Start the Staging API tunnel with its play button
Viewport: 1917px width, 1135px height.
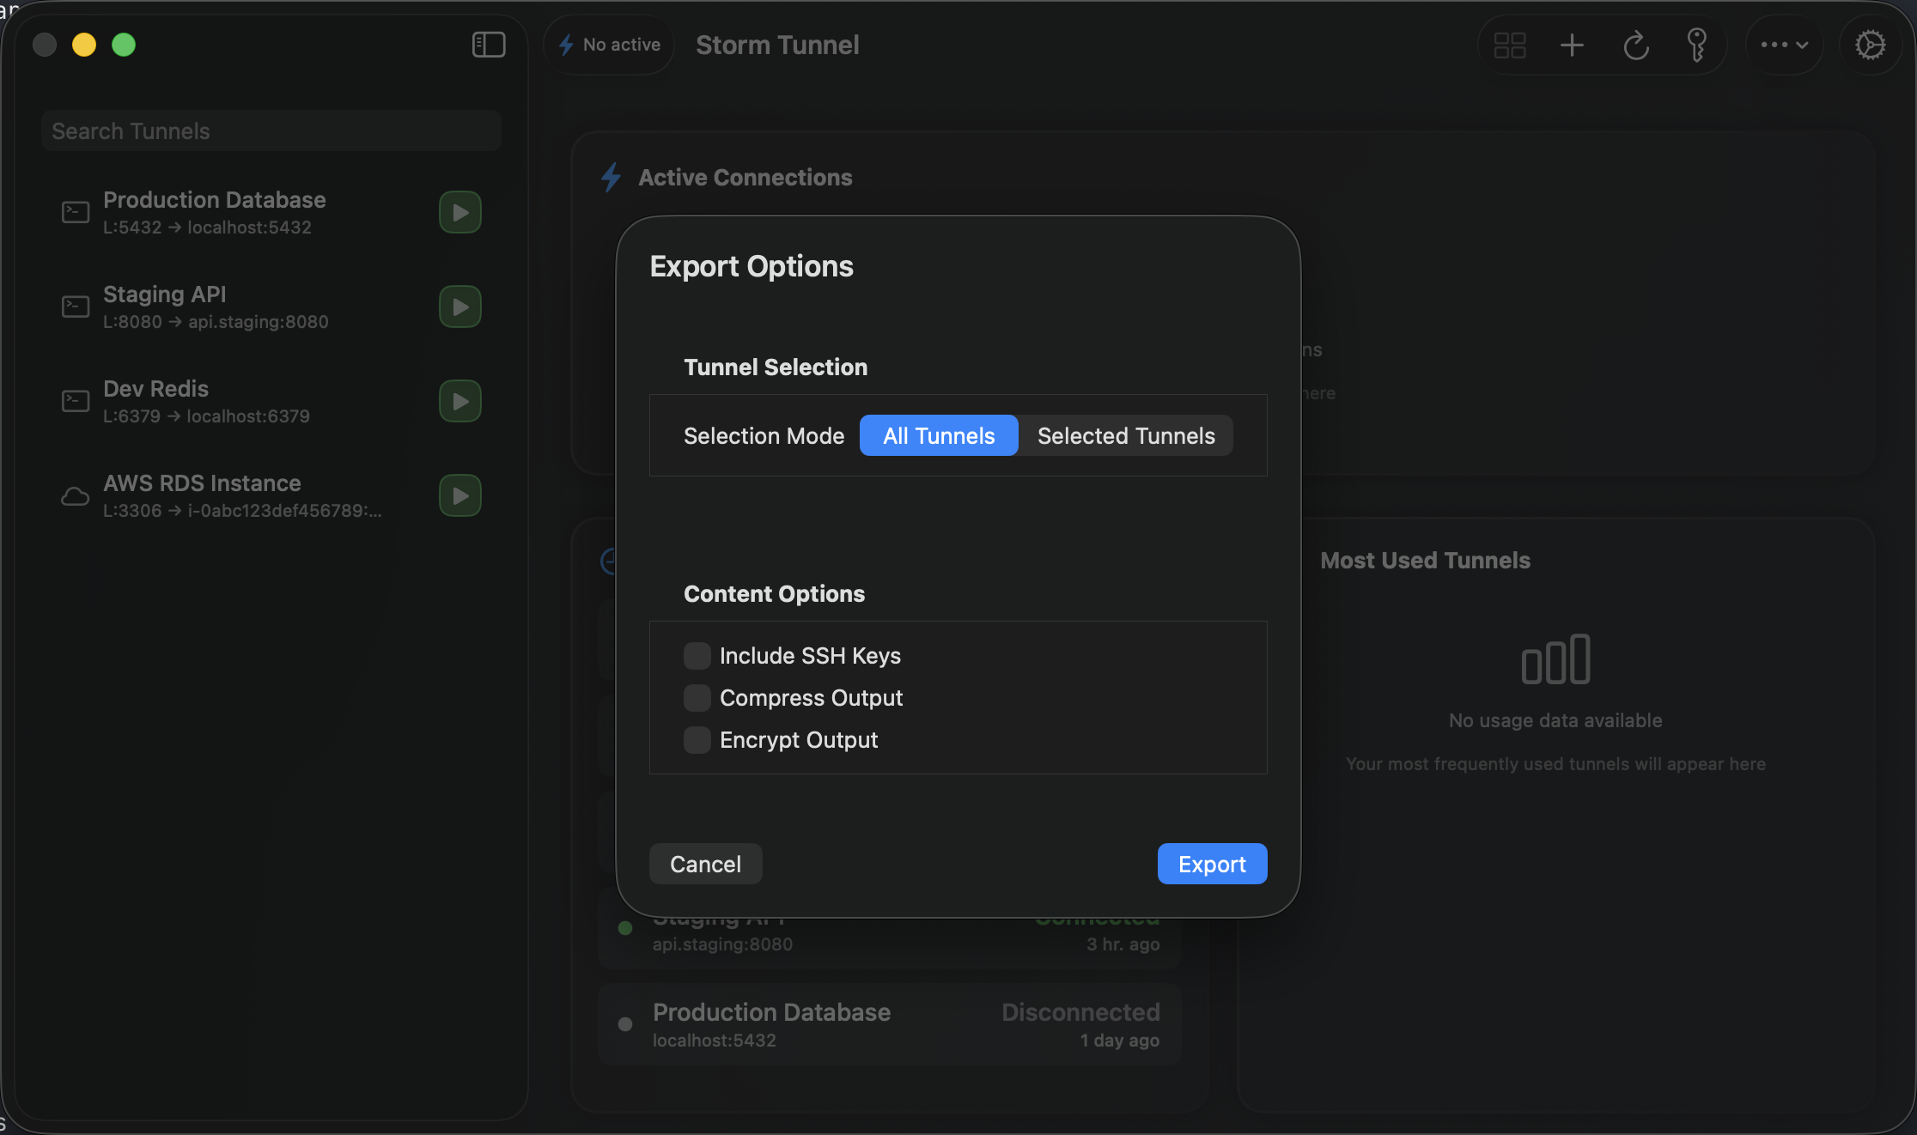459,307
